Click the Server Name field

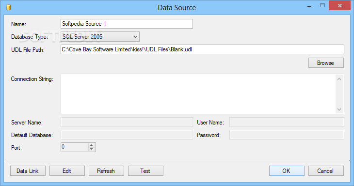(x=127, y=122)
